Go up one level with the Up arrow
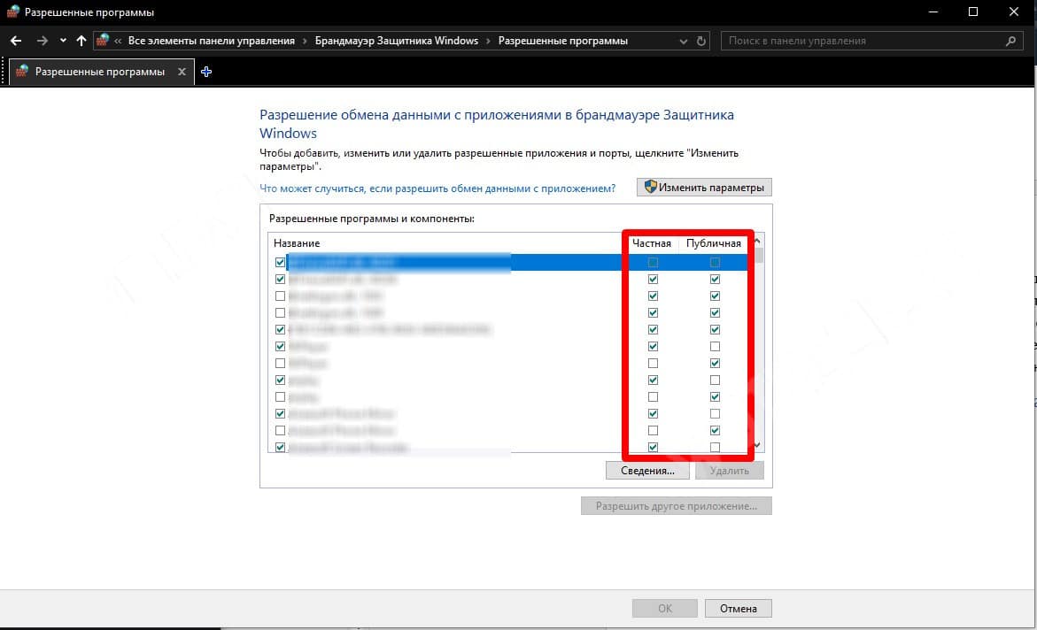Viewport: 1037px width, 630px height. pyautogui.click(x=81, y=41)
